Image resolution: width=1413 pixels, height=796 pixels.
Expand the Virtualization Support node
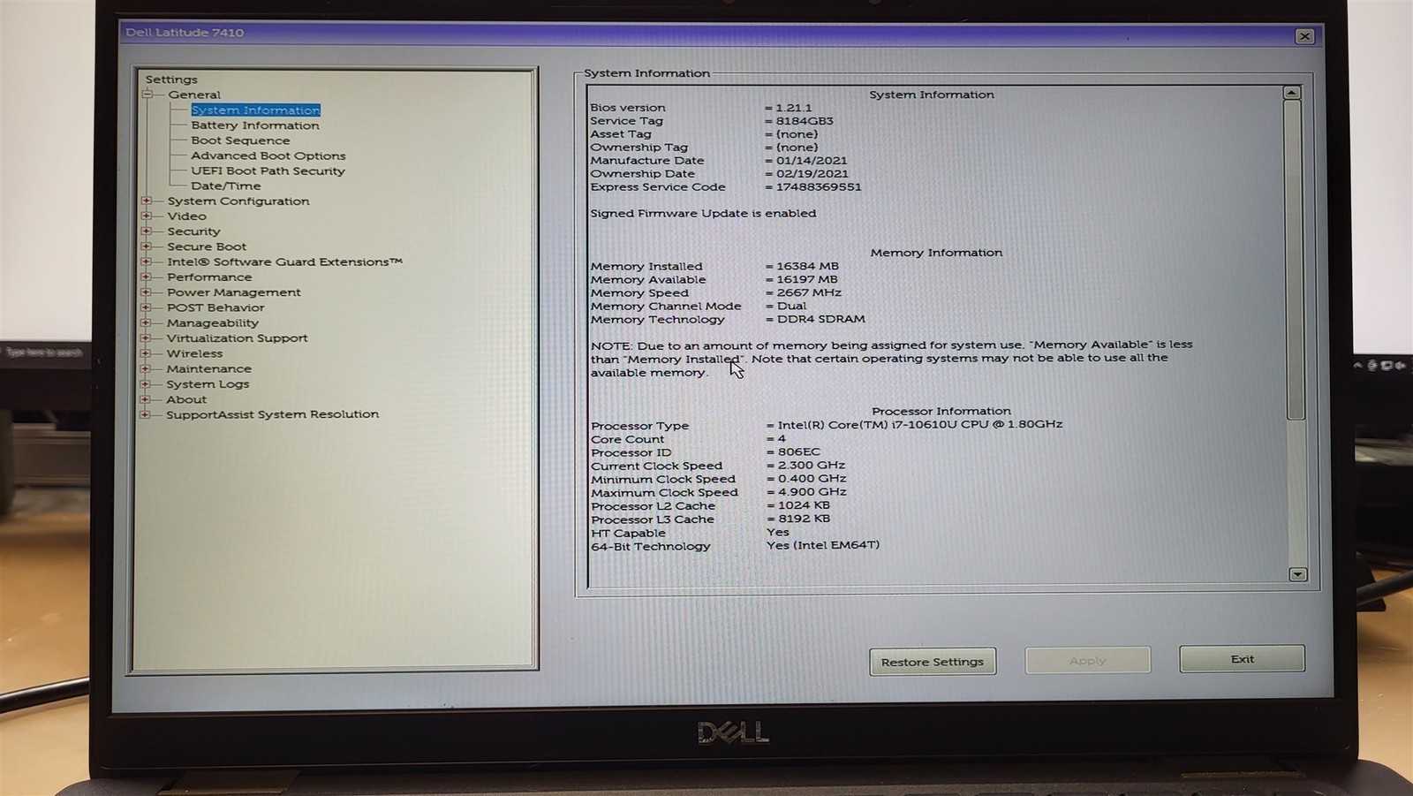pos(147,338)
